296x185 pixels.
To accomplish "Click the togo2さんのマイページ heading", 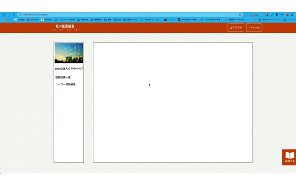I will pyautogui.click(x=69, y=69).
